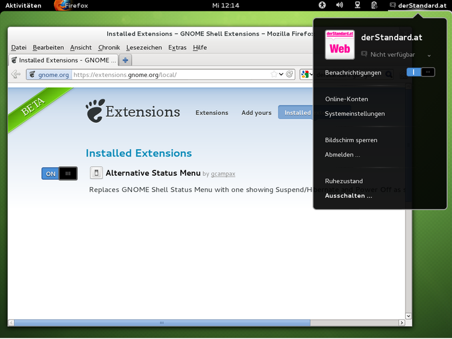Expand the Nicht verfügbar status dropdown
Viewport: 452px width, 339px height.
click(429, 55)
